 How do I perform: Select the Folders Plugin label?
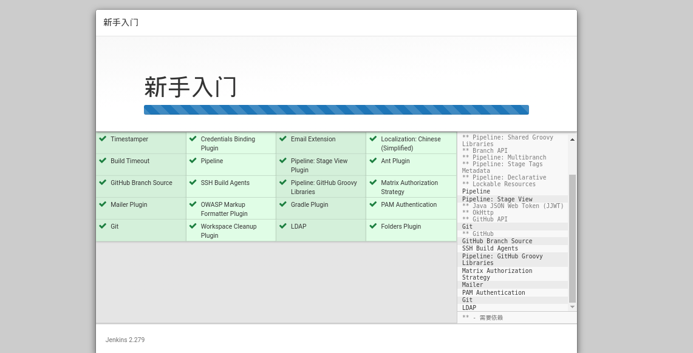point(401,226)
